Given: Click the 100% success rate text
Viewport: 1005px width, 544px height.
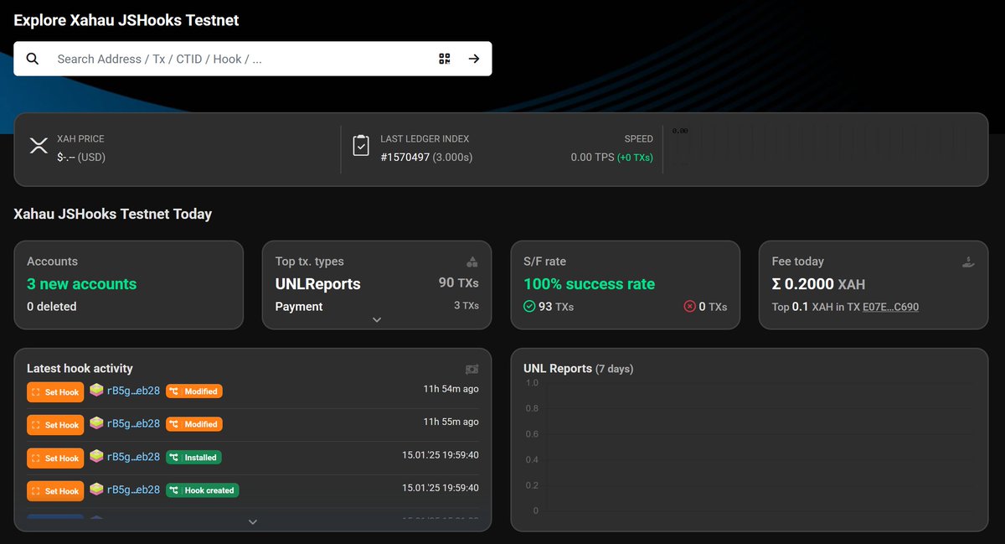Looking at the screenshot, I should click(x=589, y=284).
